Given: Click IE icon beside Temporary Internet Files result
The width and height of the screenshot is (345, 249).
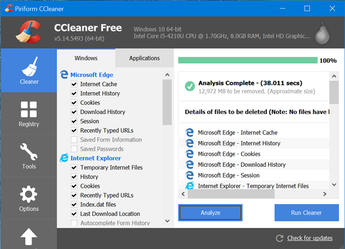Looking at the screenshot, I should pos(189,185).
